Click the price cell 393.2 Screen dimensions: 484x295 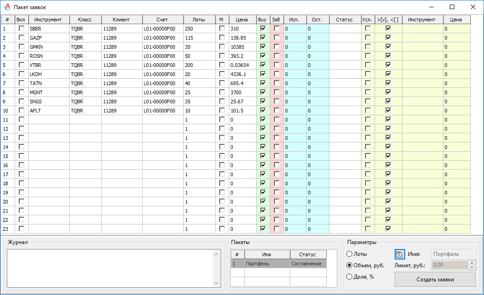coord(242,56)
